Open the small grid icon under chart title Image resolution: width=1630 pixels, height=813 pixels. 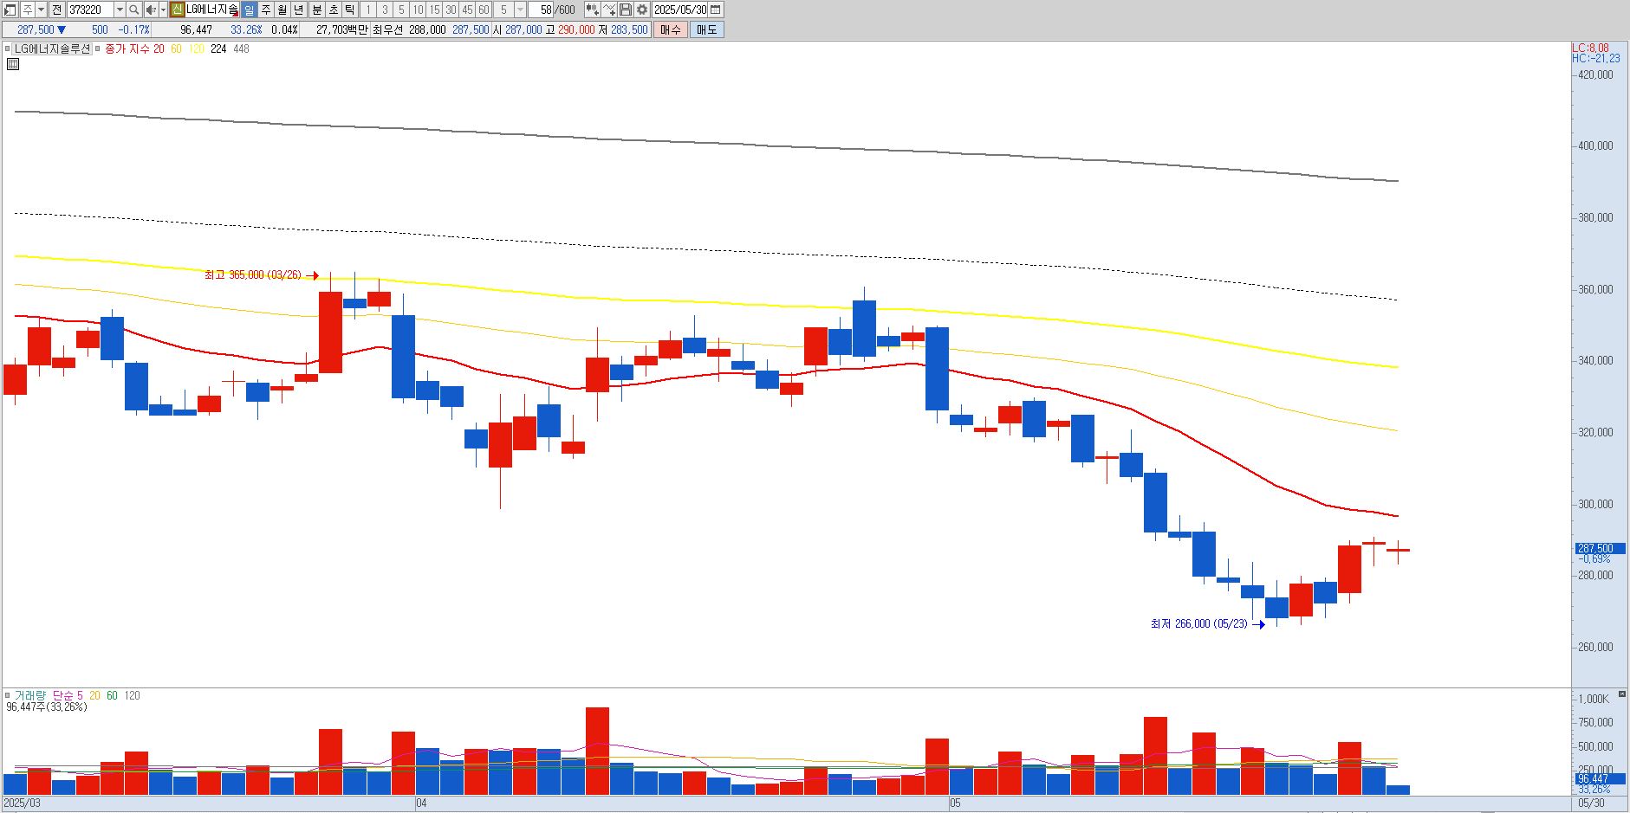click(13, 64)
